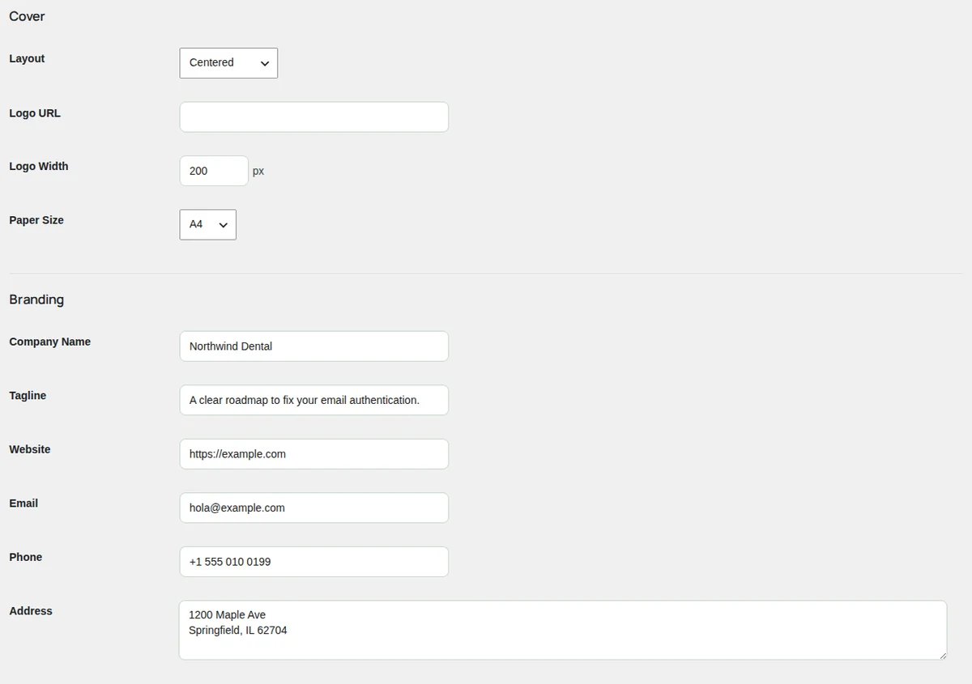
Task: Click the resize handle of the Address textarea
Action: tap(942, 655)
